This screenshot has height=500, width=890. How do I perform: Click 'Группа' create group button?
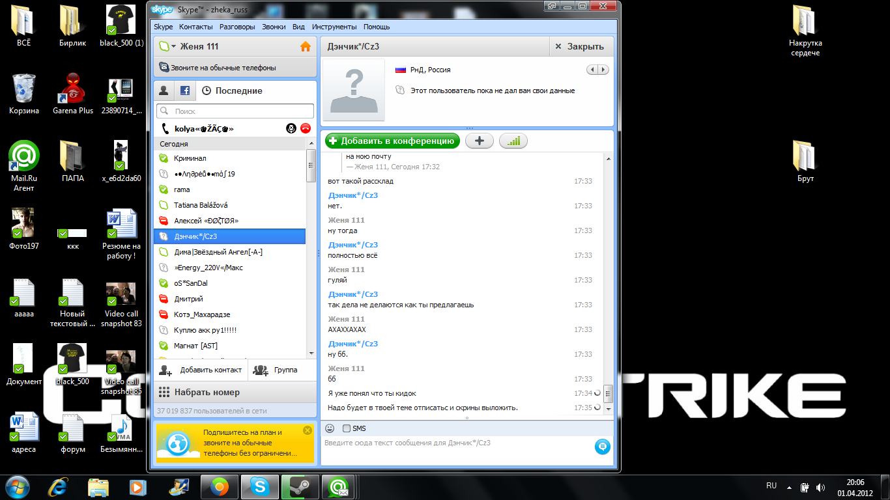pos(282,370)
